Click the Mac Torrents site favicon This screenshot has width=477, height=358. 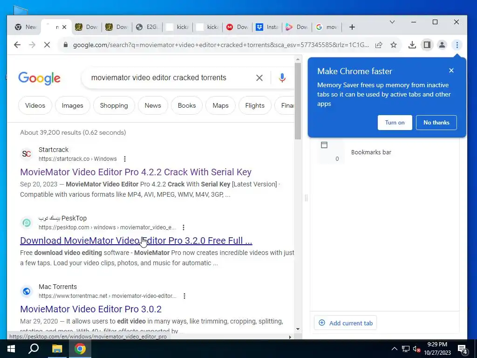point(27,291)
